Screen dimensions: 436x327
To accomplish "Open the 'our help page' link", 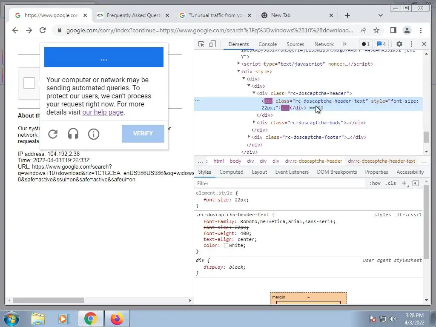I will click(x=103, y=112).
